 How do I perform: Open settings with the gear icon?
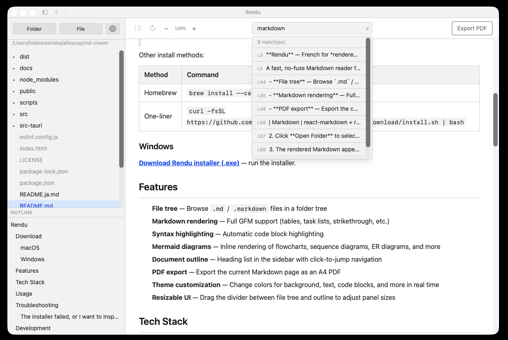point(113,29)
